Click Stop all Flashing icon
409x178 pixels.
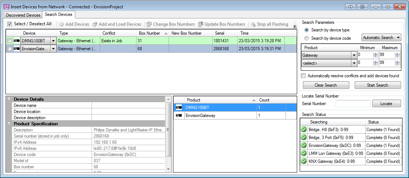[253, 24]
